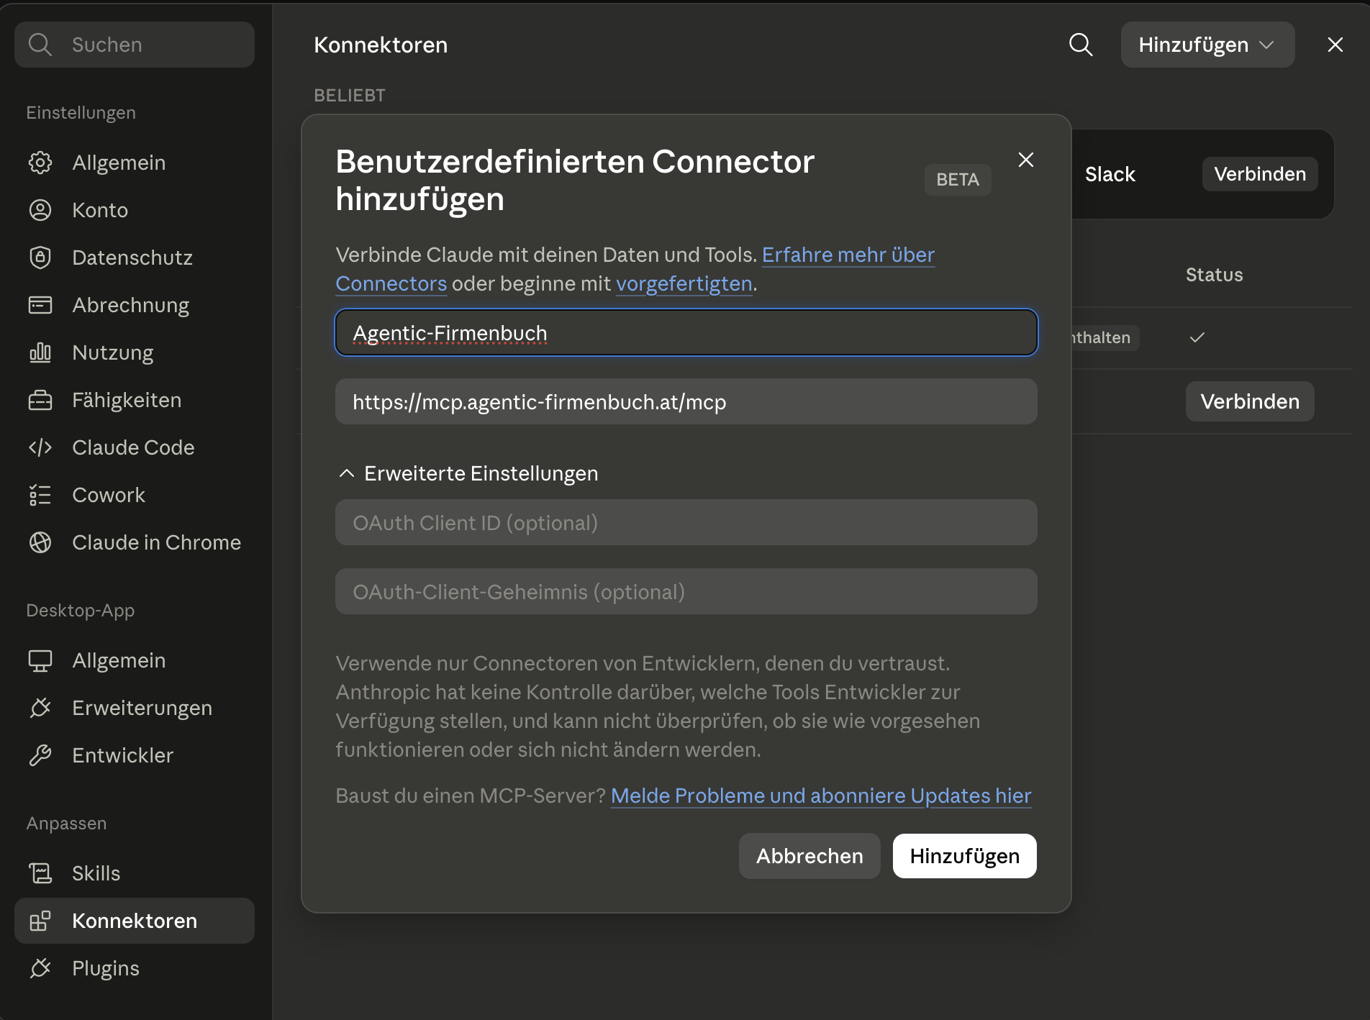Click the status checkmark icon

click(1197, 337)
